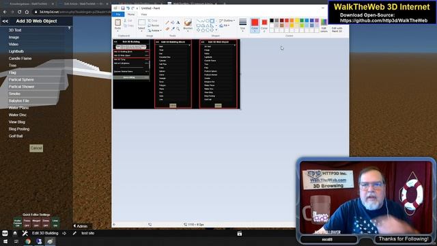
Task: Open the Fill dropdown in Shapes
Action: pos(225,25)
